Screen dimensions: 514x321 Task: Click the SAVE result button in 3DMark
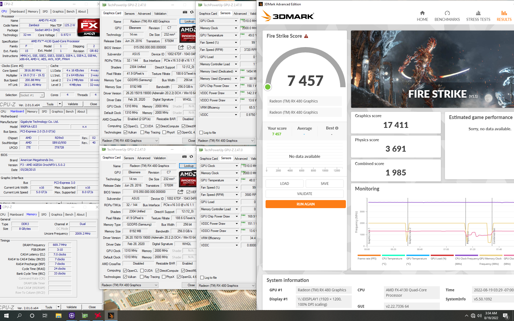click(324, 184)
